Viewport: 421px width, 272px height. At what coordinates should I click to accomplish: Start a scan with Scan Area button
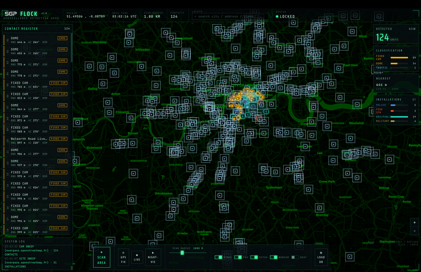click(x=102, y=257)
